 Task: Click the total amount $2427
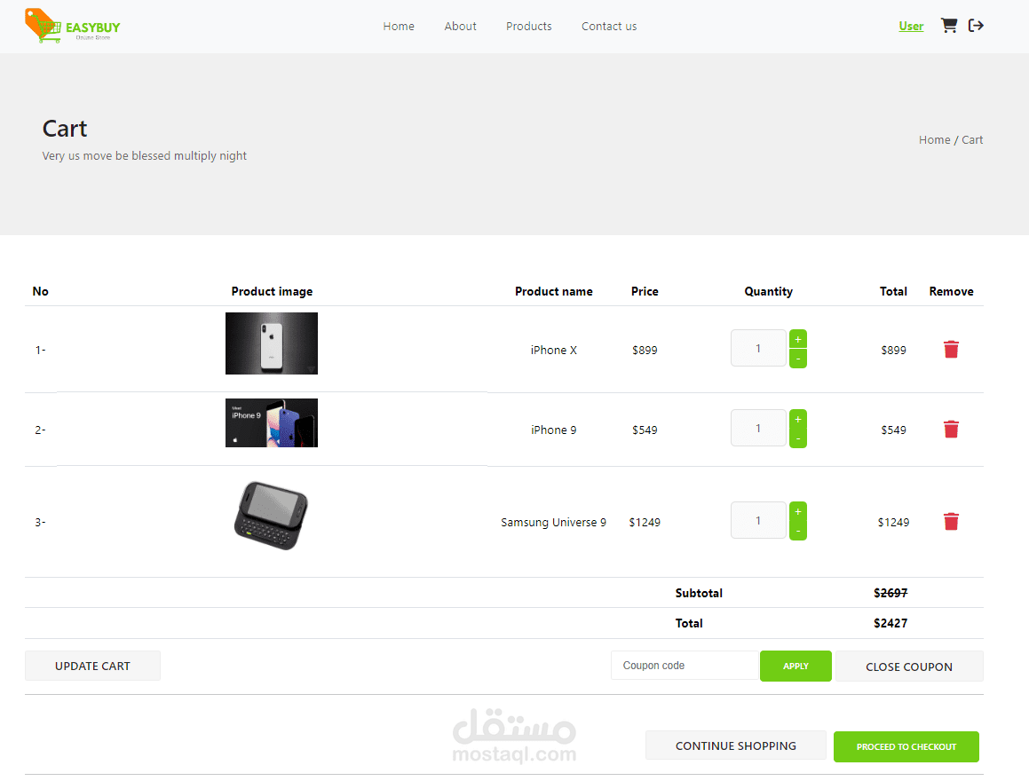tap(890, 623)
